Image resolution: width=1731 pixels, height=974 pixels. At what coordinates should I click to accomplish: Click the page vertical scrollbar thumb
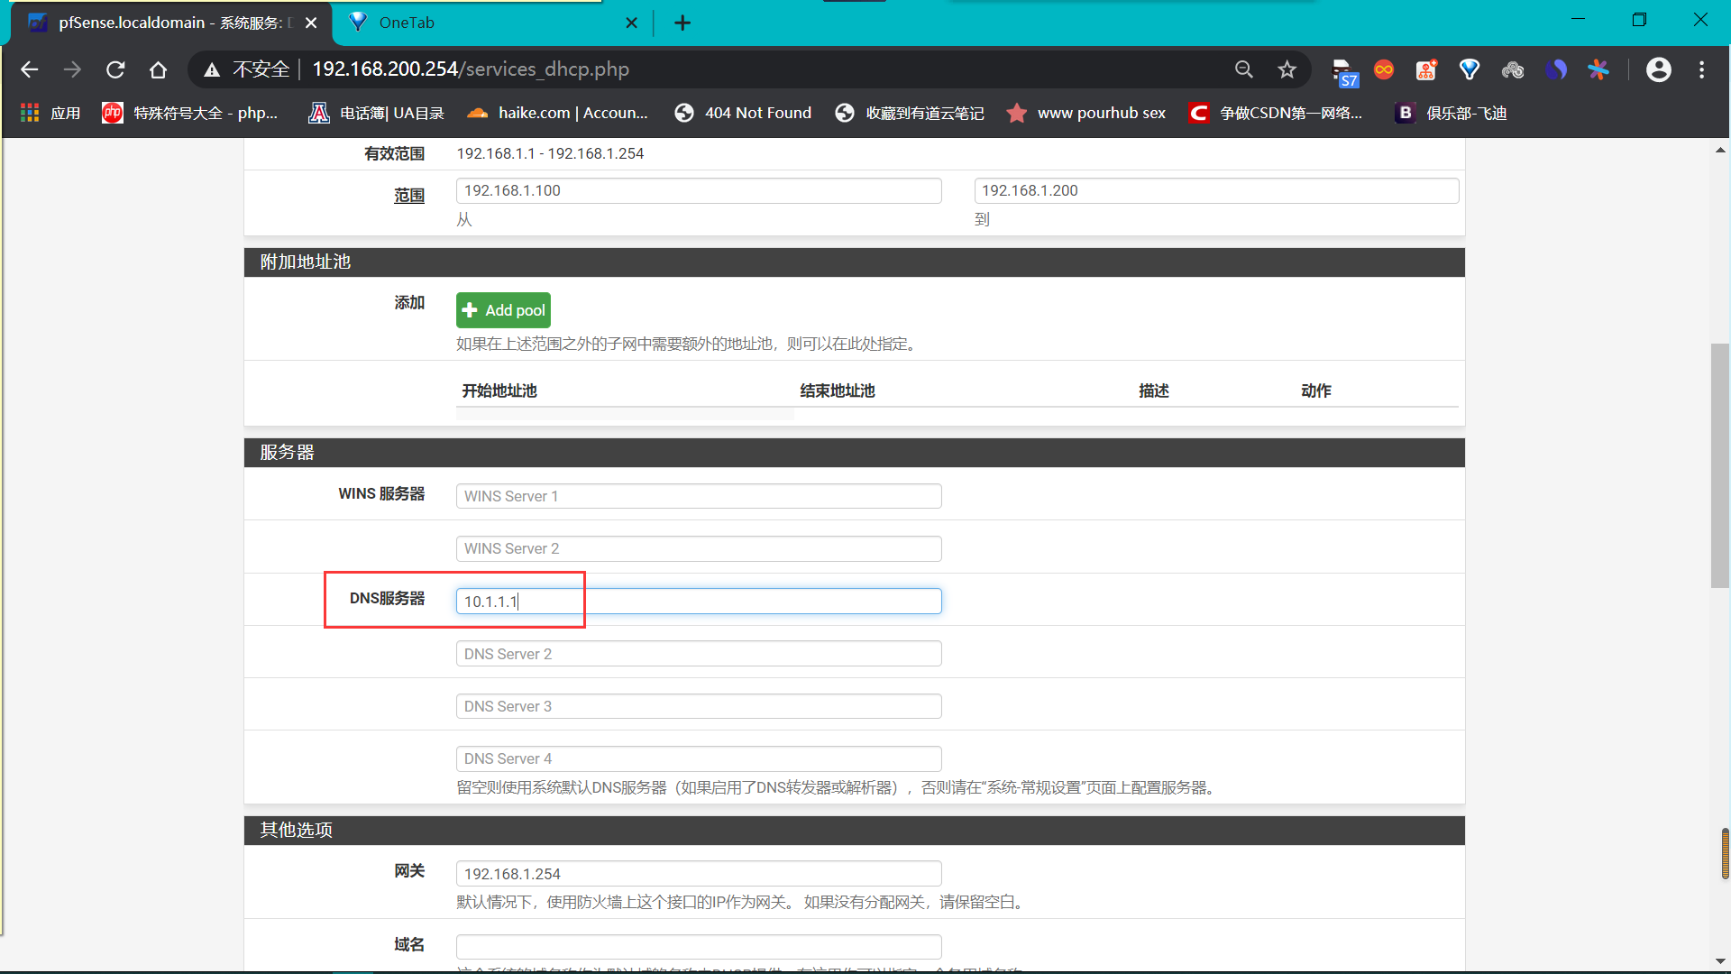1720,464
